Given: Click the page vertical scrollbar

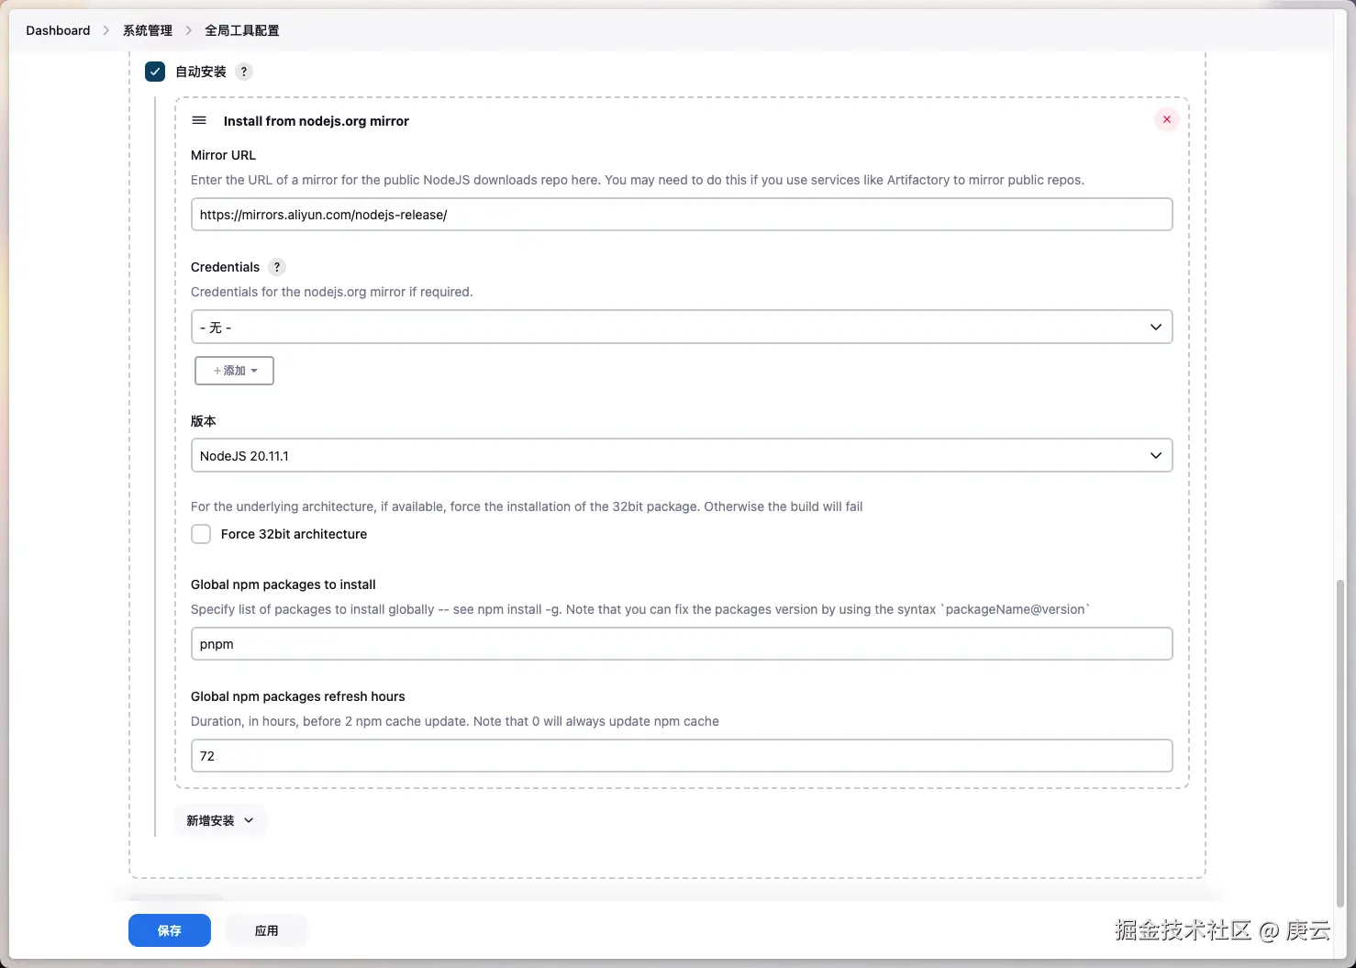Looking at the screenshot, I should 1340,743.
